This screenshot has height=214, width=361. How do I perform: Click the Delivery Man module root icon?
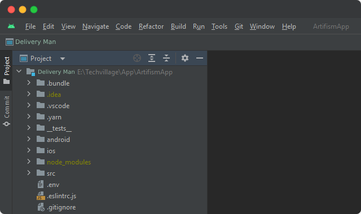pos(30,72)
